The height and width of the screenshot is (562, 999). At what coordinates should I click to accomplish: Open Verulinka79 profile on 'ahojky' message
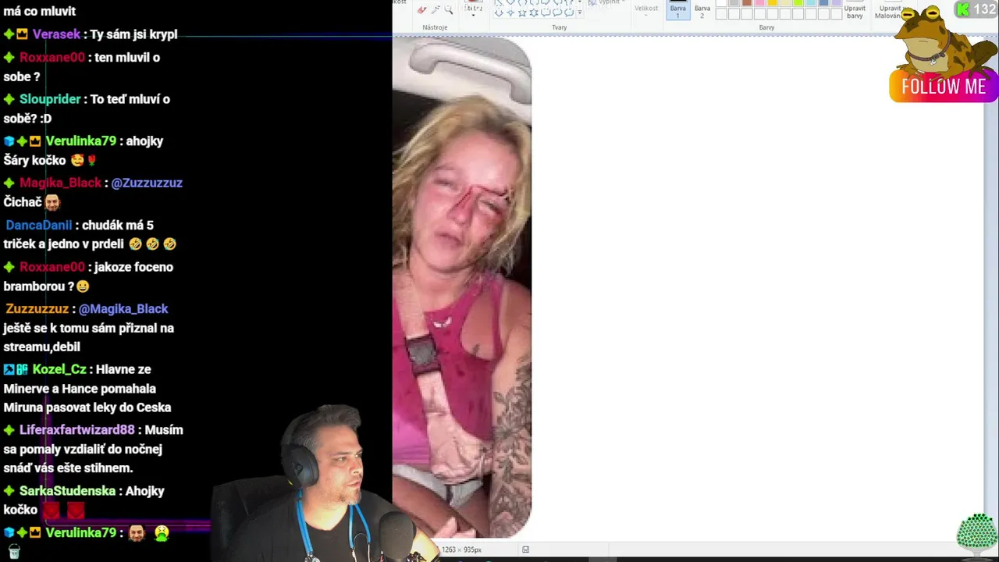pyautogui.click(x=80, y=141)
